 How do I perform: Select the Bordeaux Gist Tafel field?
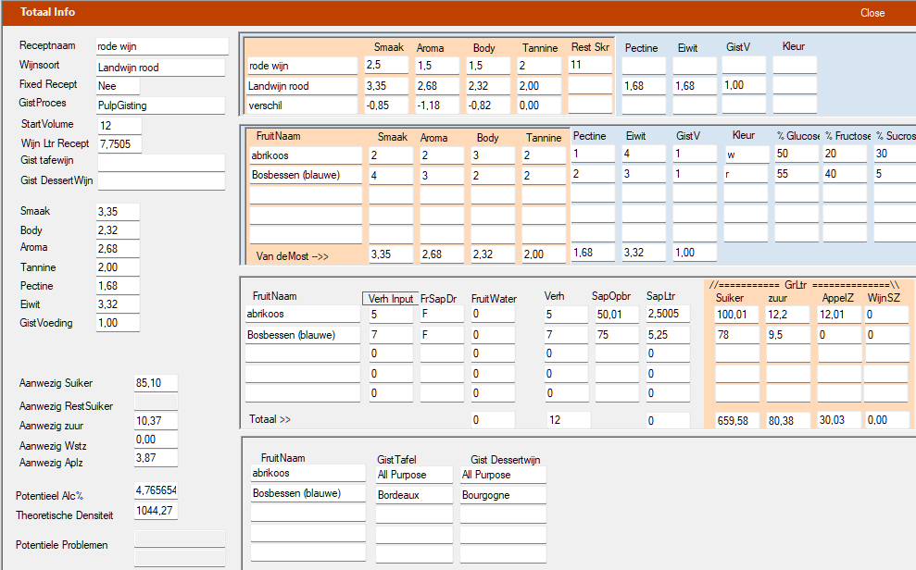[x=414, y=495]
